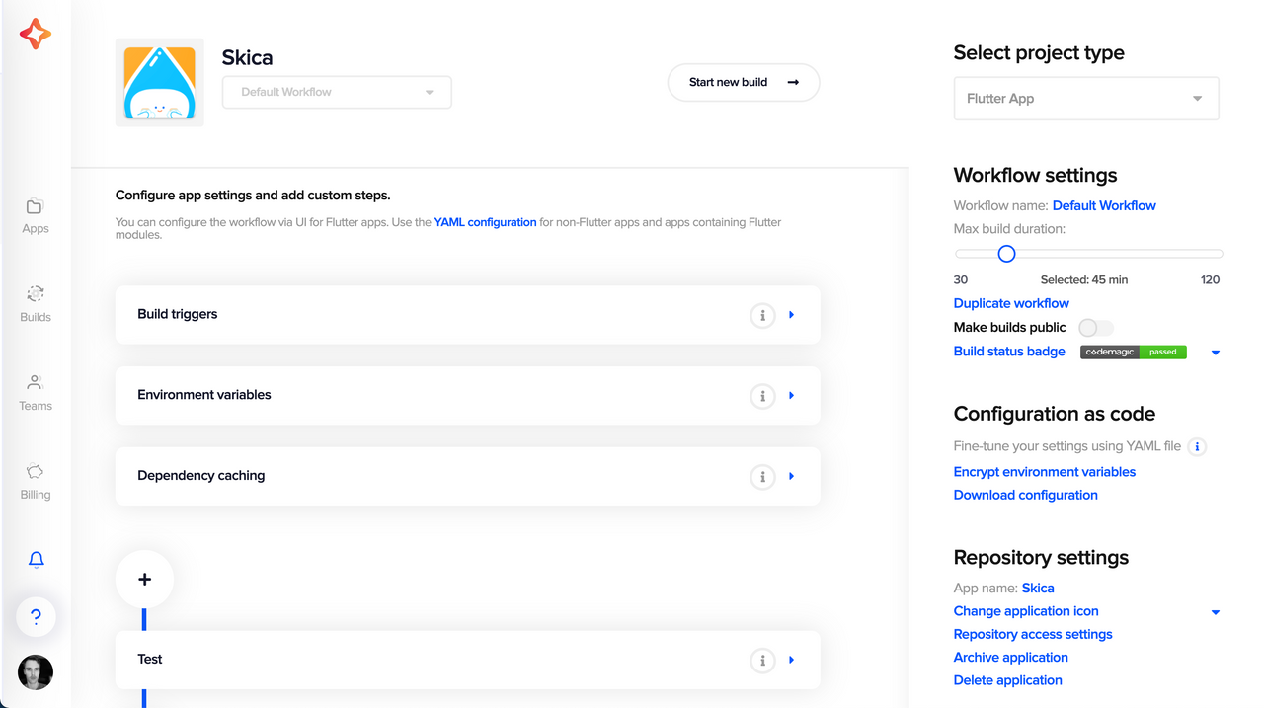Expand the Dependency caching section

coord(792,477)
